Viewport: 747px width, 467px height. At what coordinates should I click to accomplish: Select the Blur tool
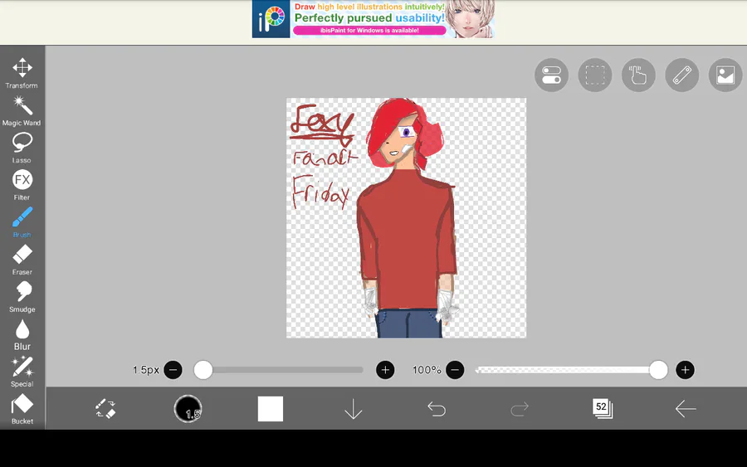click(x=22, y=334)
